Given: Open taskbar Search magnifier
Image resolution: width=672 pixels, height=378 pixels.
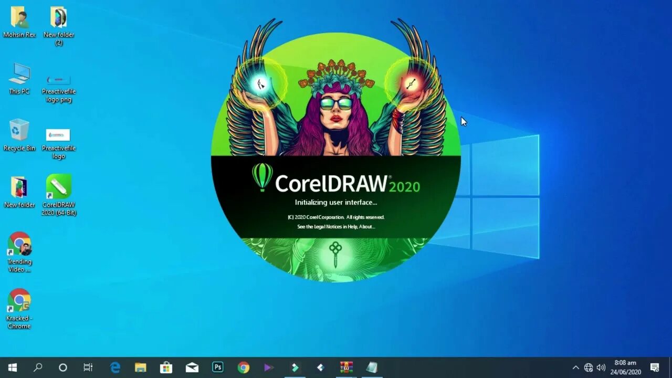Looking at the screenshot, I should coord(38,367).
